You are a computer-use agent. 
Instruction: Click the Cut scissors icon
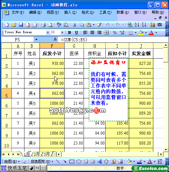(75, 25)
